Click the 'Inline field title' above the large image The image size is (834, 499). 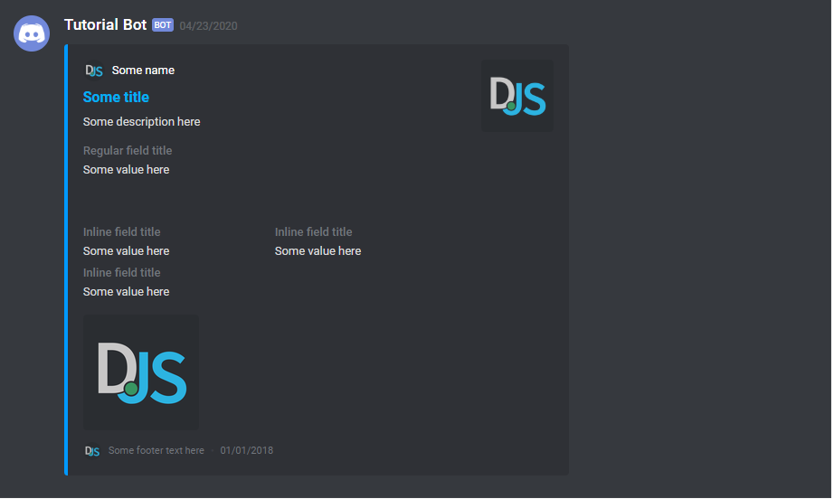[122, 273]
